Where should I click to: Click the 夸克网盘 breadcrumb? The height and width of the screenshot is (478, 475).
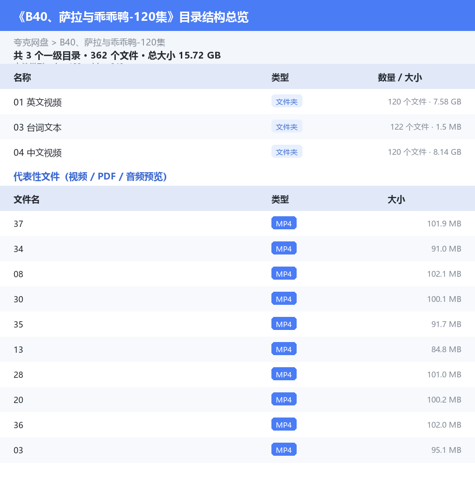point(31,42)
